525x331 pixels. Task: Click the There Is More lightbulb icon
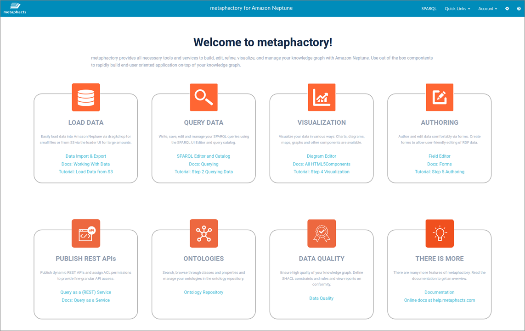point(439,233)
